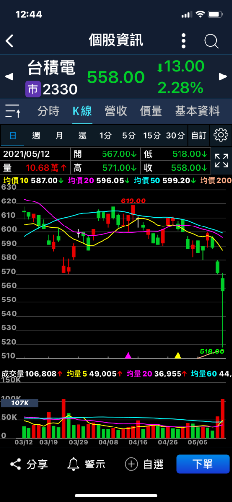Tap the 13.00 price change value
Screen dimensions: 232x502
coord(184,67)
